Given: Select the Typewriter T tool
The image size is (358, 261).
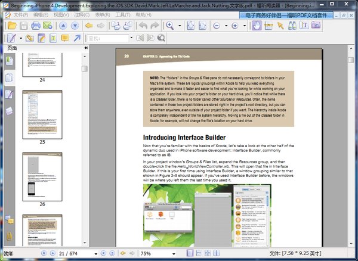Looking at the screenshot, I should 304,25.
